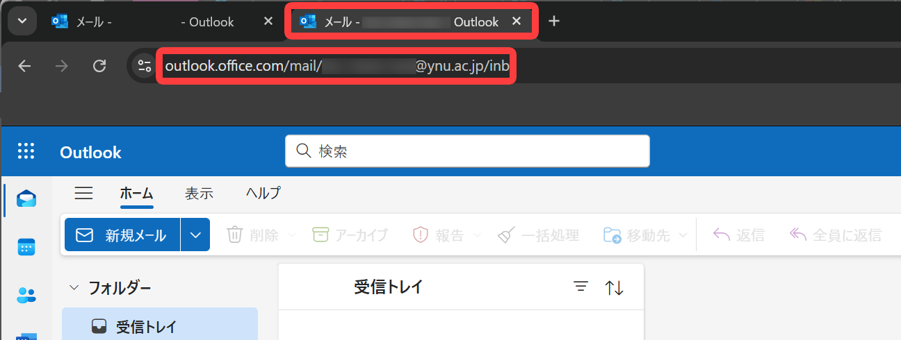Switch to the first Outlook browser tab
901x340 pixels.
click(164, 22)
